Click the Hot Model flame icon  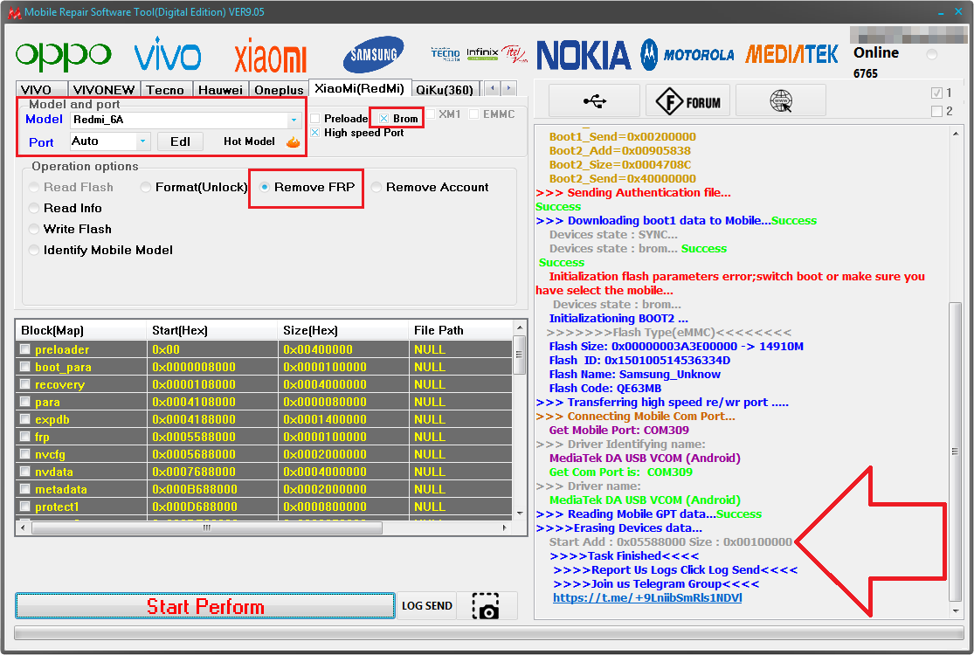[294, 142]
